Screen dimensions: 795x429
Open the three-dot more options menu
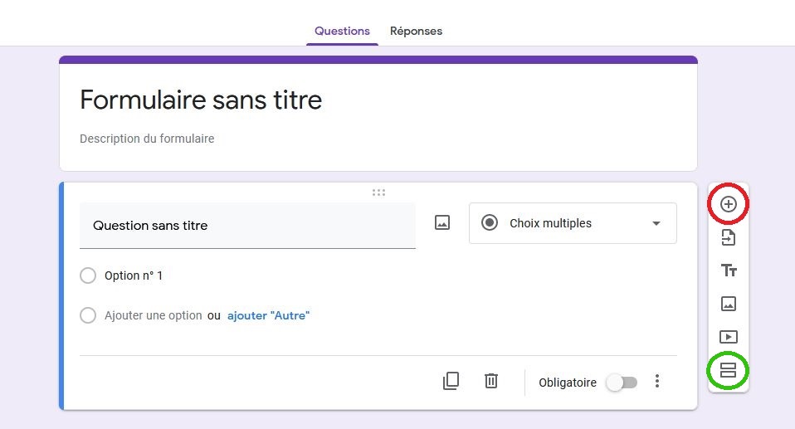[657, 382]
